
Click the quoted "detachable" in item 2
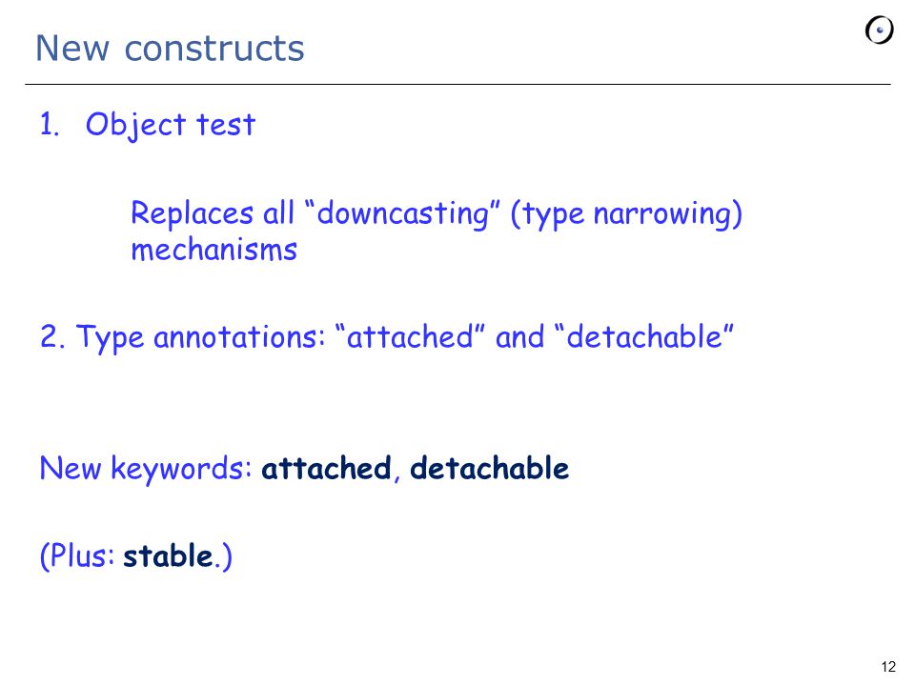pyautogui.click(x=644, y=336)
